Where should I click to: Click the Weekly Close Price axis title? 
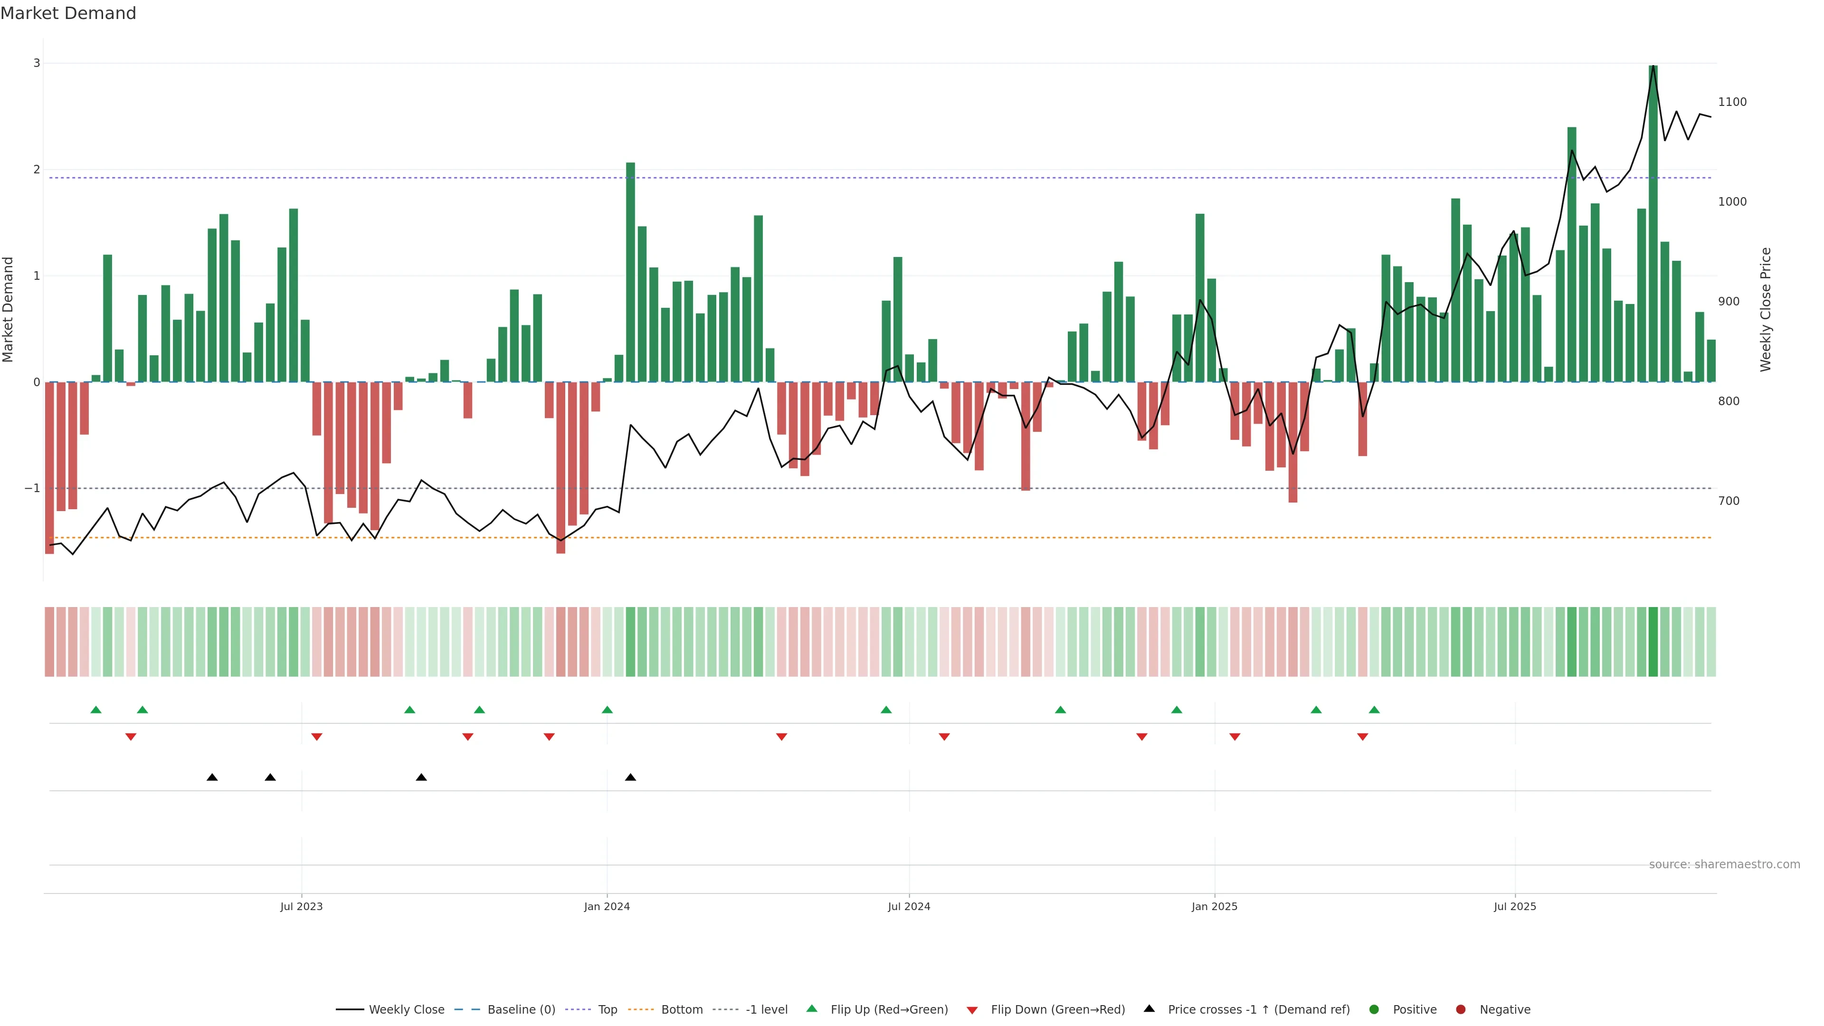tap(1765, 309)
